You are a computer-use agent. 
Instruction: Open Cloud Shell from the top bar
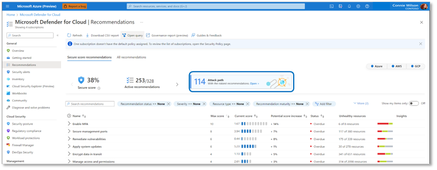pyautogui.click(x=332, y=7)
